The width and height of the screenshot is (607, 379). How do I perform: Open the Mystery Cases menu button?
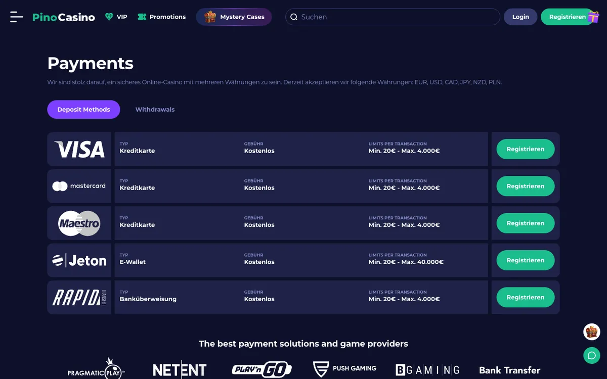(234, 17)
